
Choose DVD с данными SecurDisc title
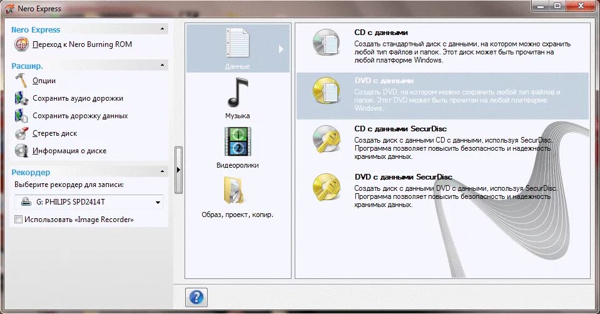404,177
